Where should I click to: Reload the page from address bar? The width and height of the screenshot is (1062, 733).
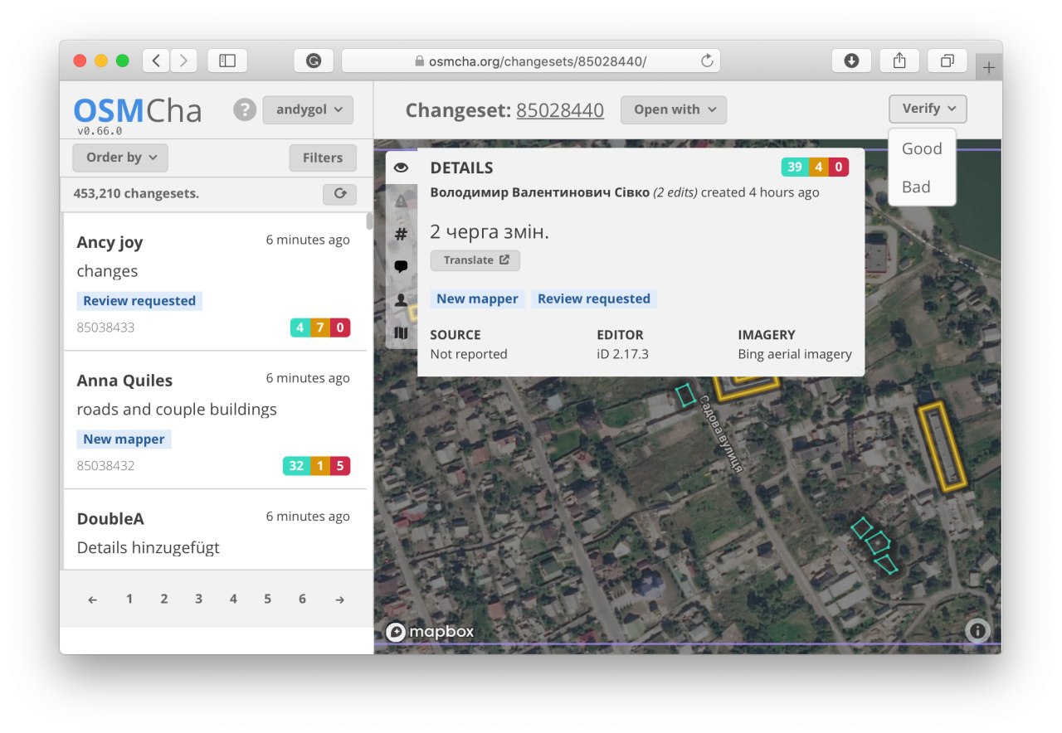click(x=707, y=61)
